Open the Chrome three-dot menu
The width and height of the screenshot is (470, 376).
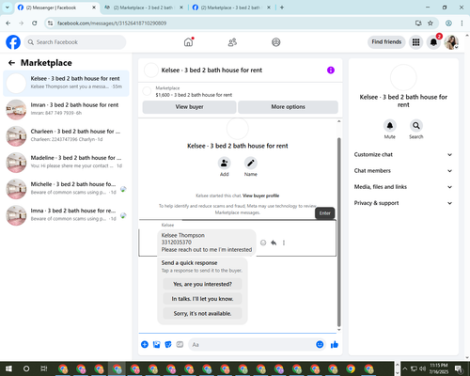coord(462,23)
